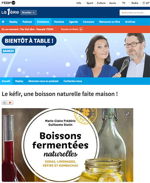Click the RTBF logo
Screen dimensions: 150x183
point(9,3)
